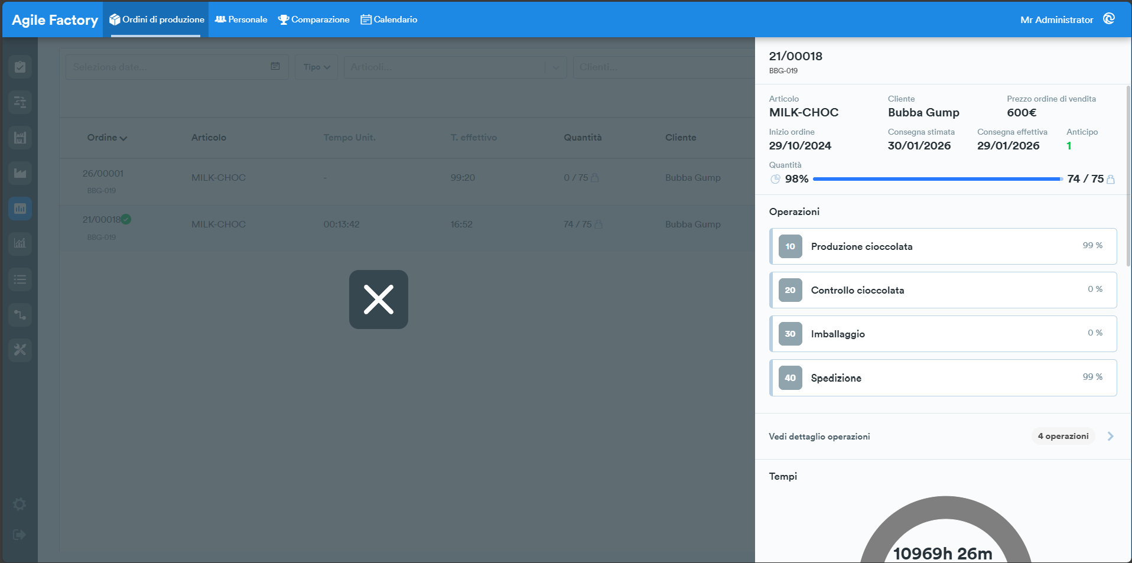Open the tools wrench sidebar icon

[x=20, y=350]
